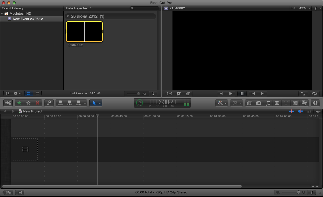Open the Hide Rejected filter dropdown
The image size is (323, 197).
(79, 8)
